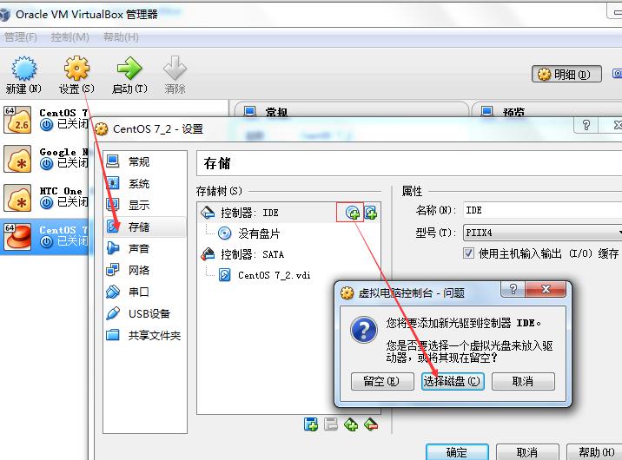622x460 pixels.
Task: Click the remove attachment icon below storage tree
Action: click(x=371, y=424)
